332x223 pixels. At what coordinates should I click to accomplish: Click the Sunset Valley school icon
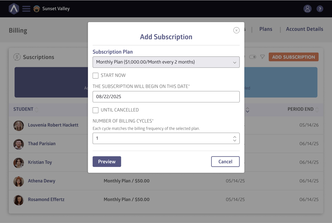[x=37, y=9]
